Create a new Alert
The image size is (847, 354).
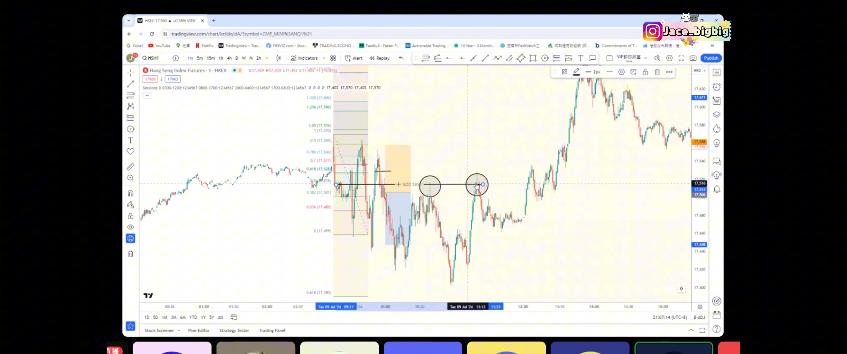click(354, 58)
